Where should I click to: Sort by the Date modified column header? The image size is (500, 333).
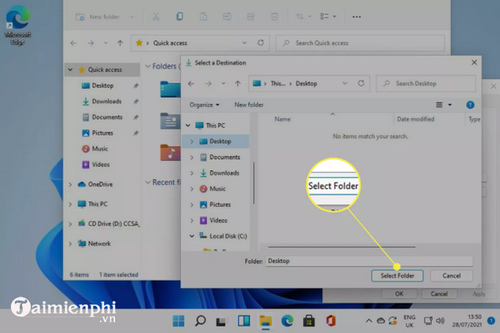(416, 119)
